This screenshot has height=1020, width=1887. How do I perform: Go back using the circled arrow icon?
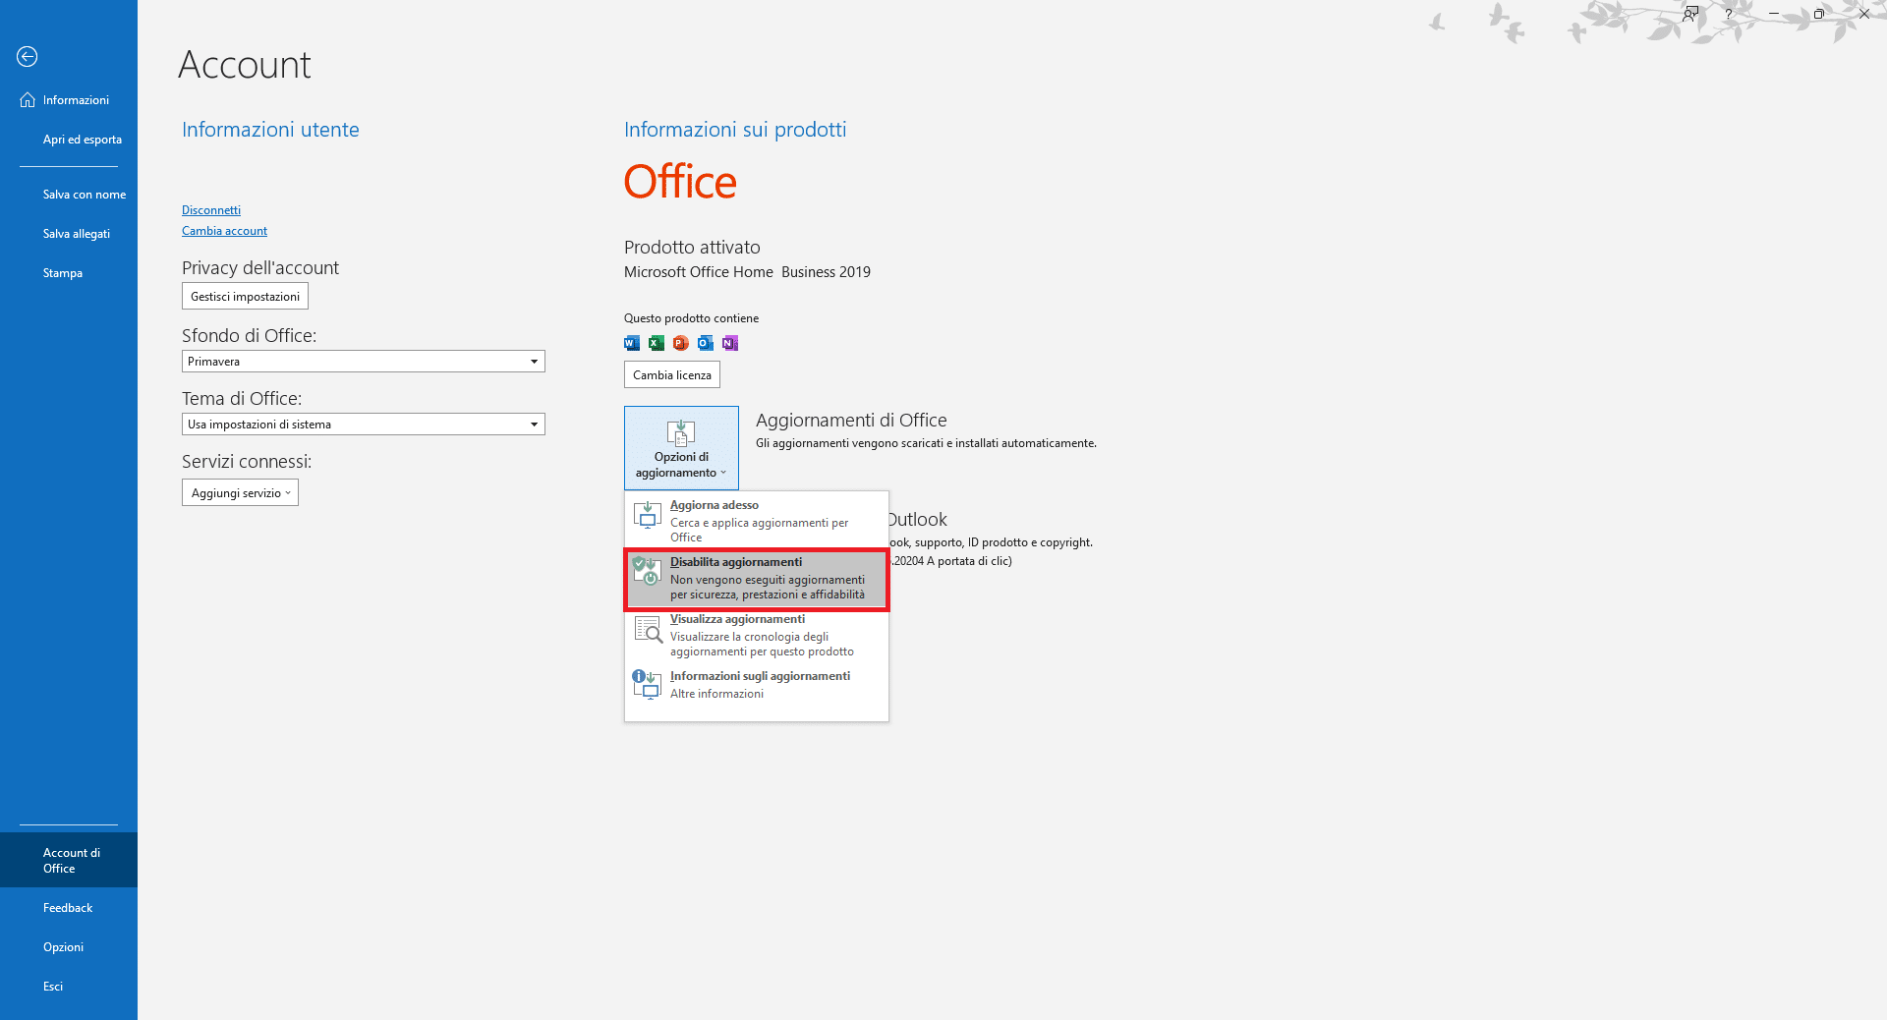28,57
